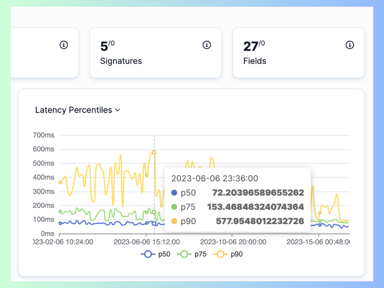Screen dimensions: 384x288
Task: Click the info icon on the Fields card
Action: point(349,45)
